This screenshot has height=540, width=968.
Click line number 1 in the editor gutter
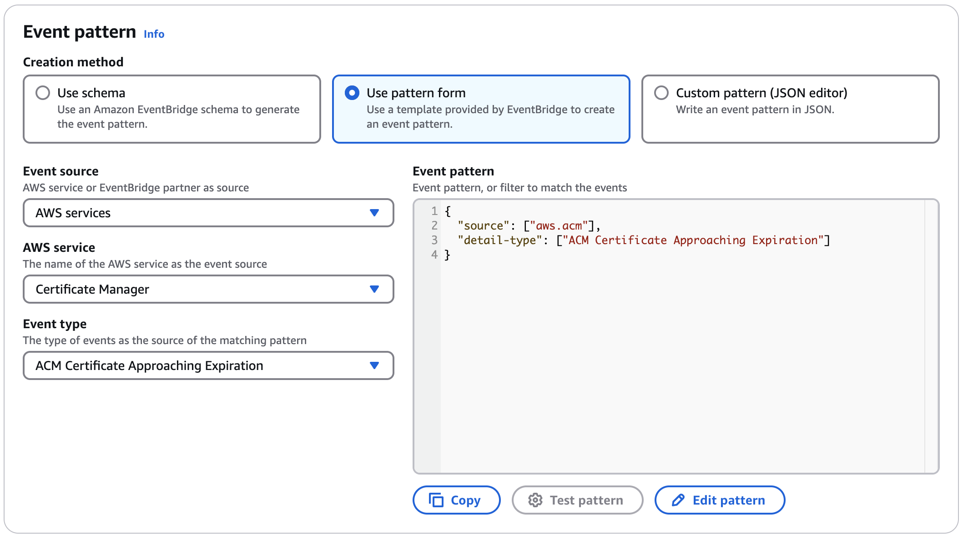click(x=434, y=211)
